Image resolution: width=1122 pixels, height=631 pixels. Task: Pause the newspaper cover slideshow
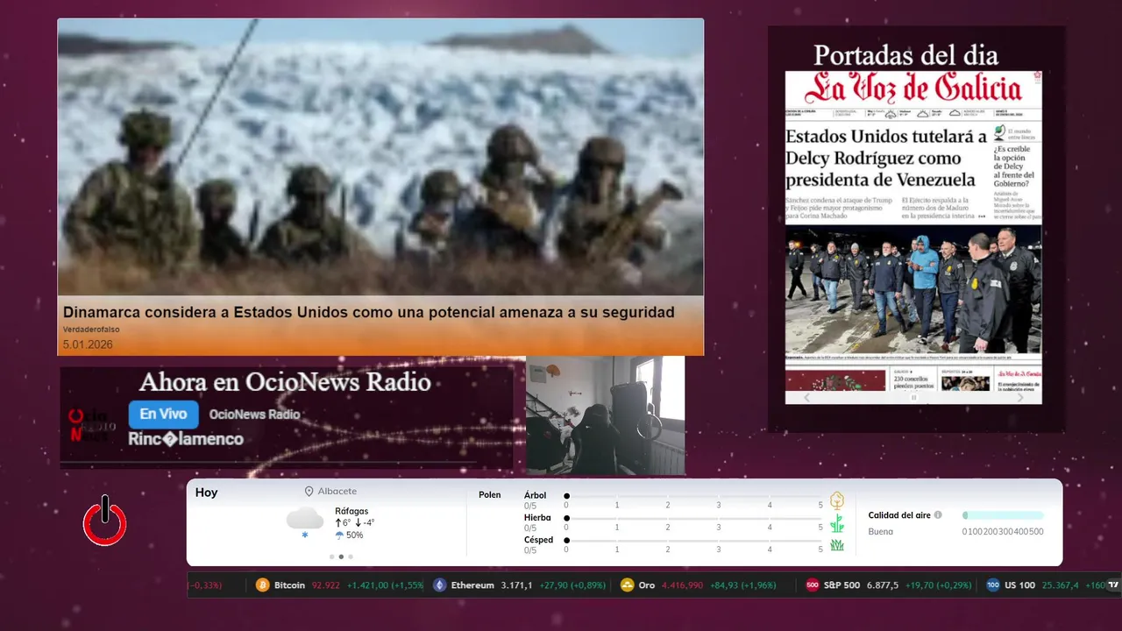click(x=913, y=398)
